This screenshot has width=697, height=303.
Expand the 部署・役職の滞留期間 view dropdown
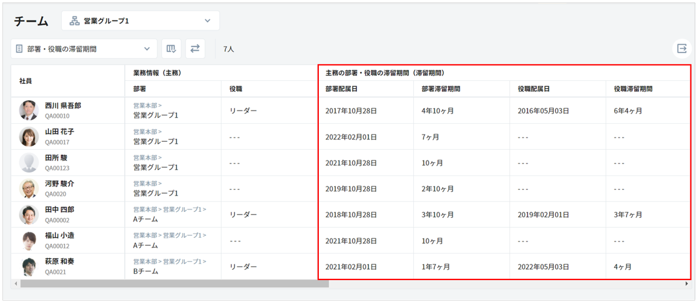pos(83,49)
